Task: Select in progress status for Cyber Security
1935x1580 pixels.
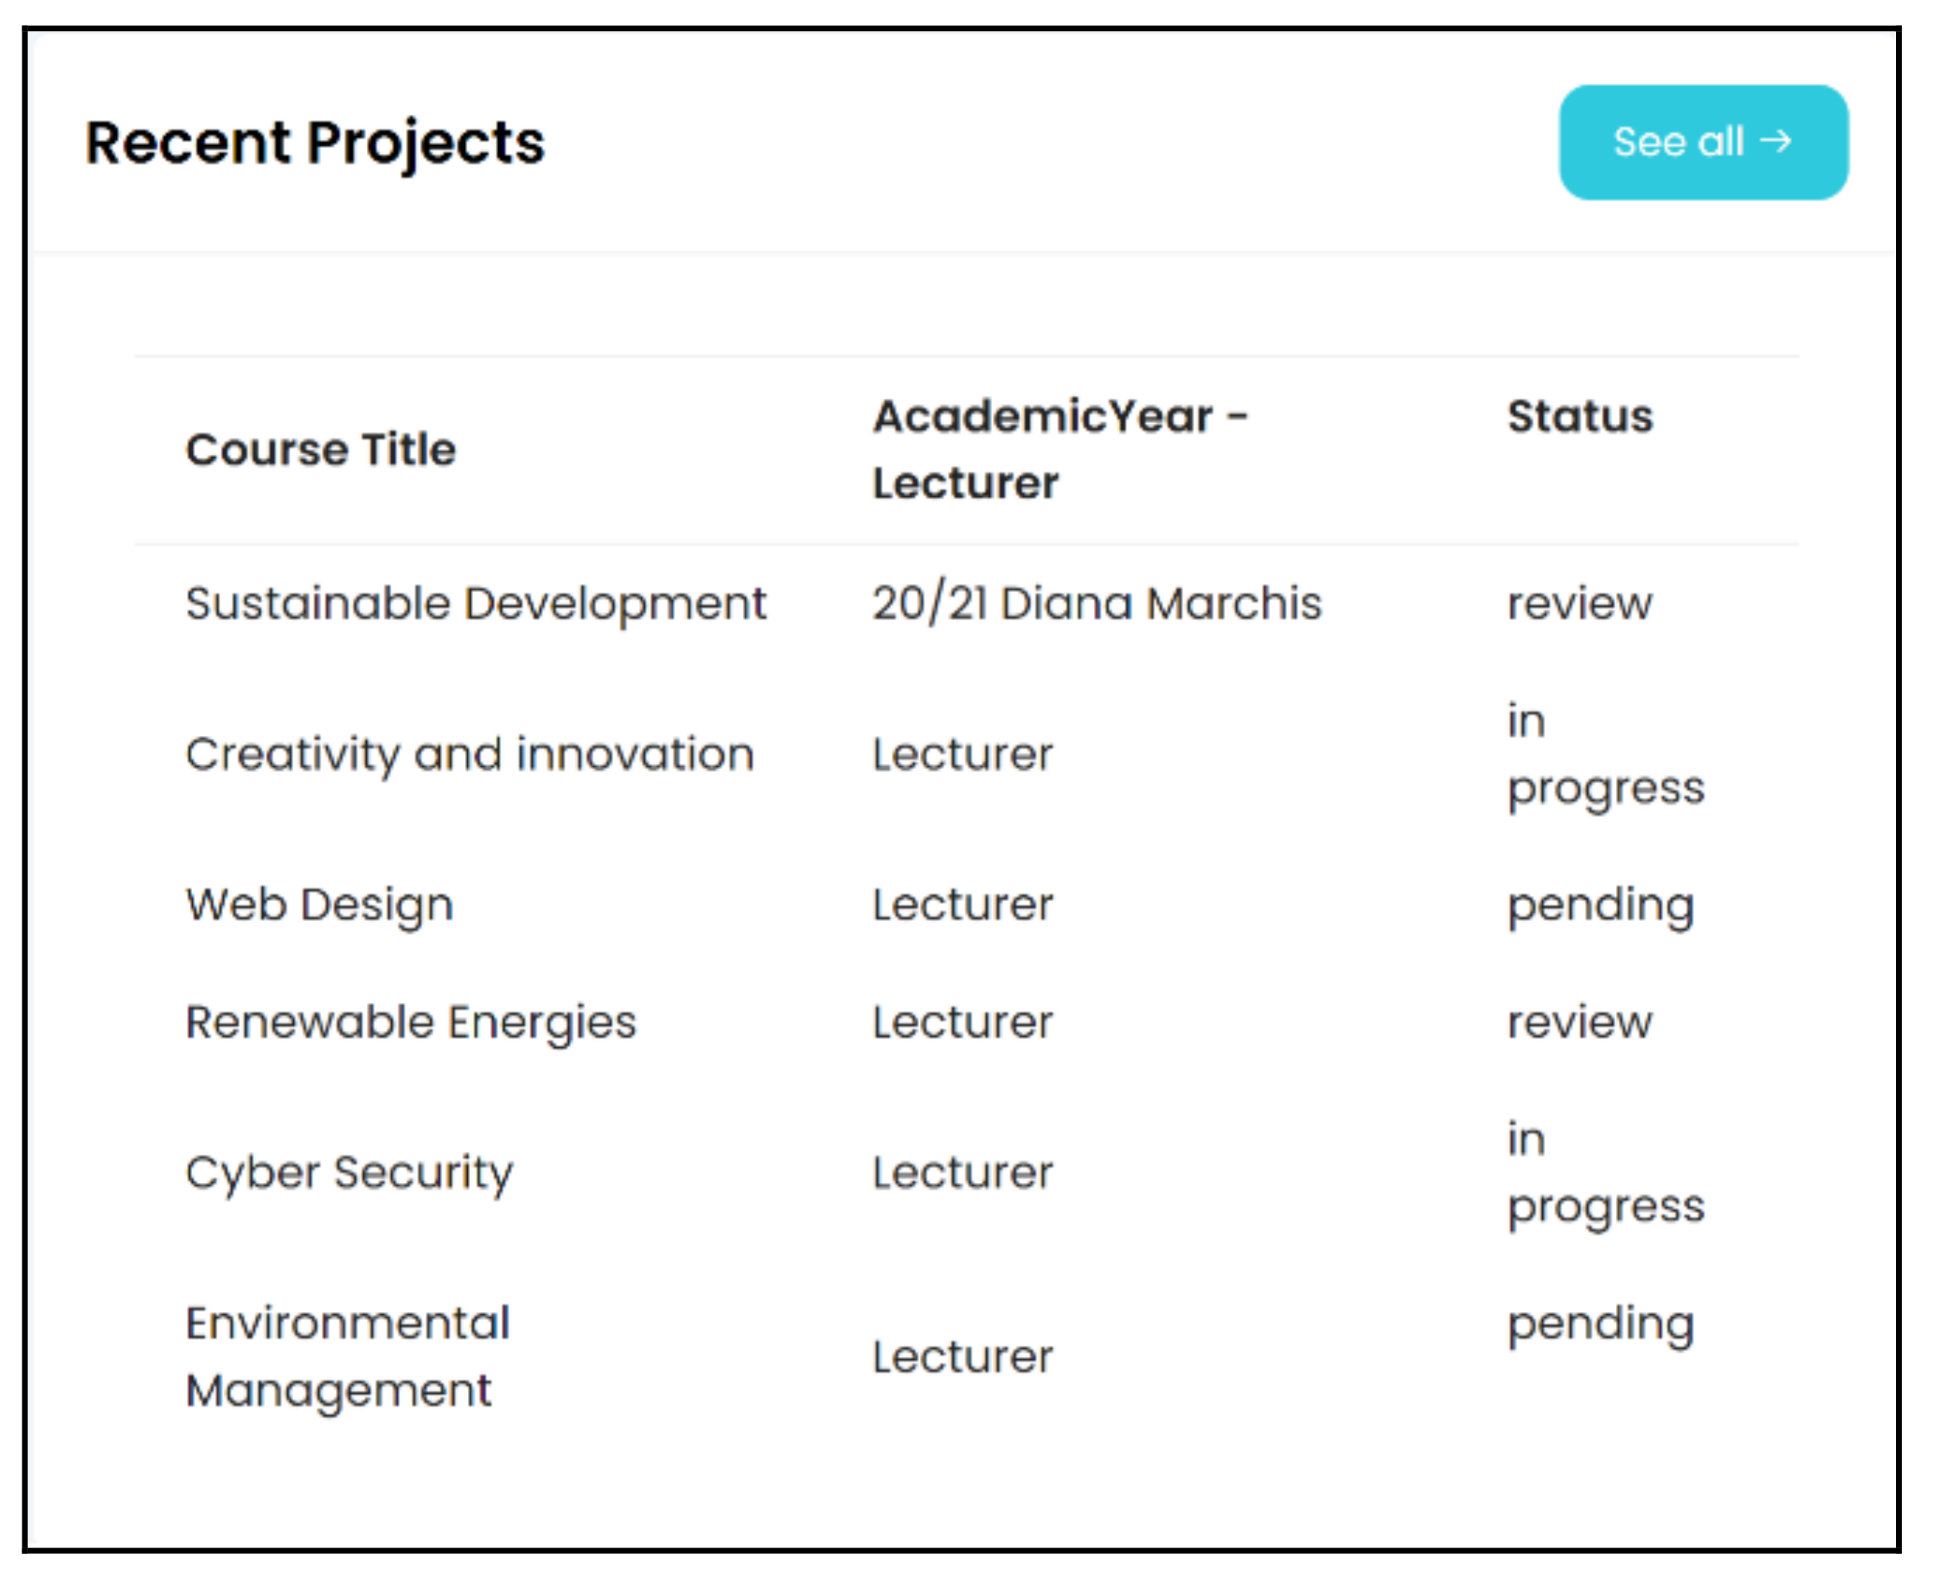Action: tap(1606, 1172)
